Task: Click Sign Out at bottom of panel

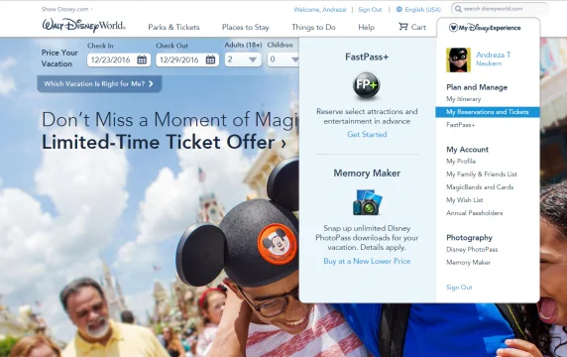Action: click(x=459, y=288)
